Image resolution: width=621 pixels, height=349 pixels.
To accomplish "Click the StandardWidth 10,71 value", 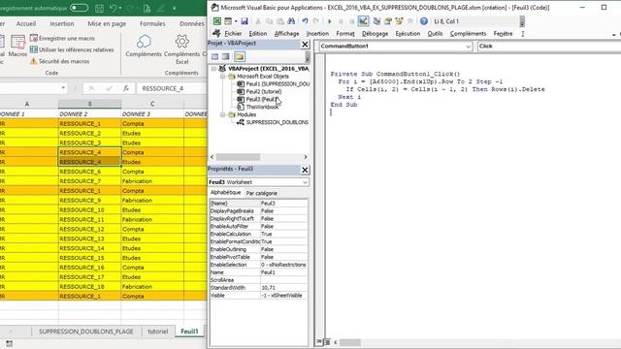I will pos(283,288).
